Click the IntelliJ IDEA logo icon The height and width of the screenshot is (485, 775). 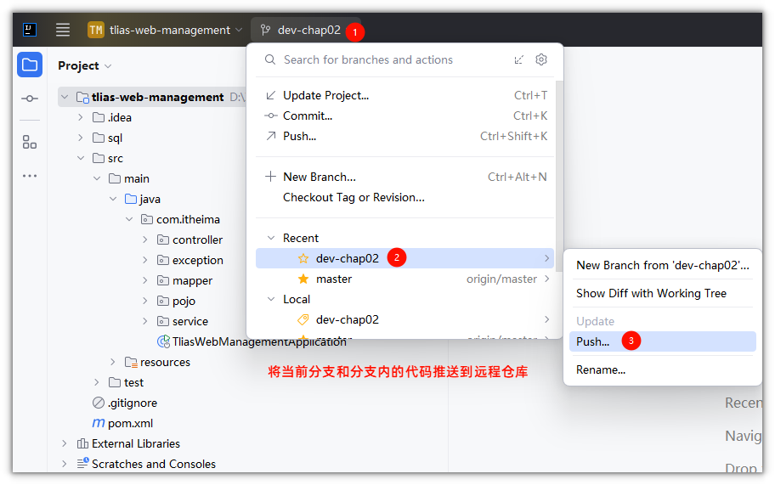[x=30, y=30]
